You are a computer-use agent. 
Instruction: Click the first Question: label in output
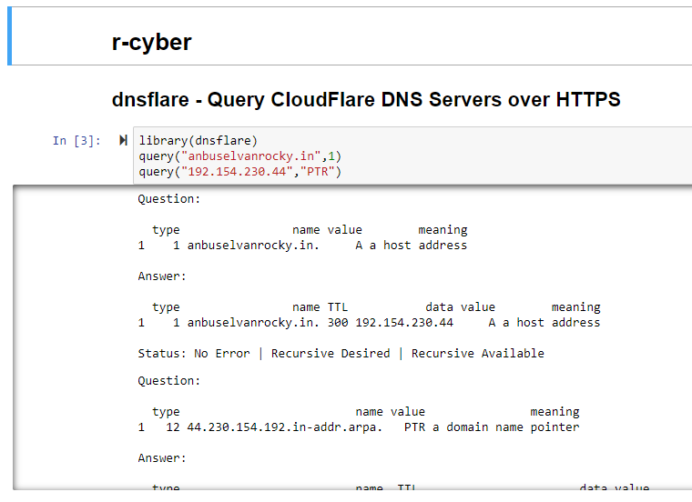168,198
